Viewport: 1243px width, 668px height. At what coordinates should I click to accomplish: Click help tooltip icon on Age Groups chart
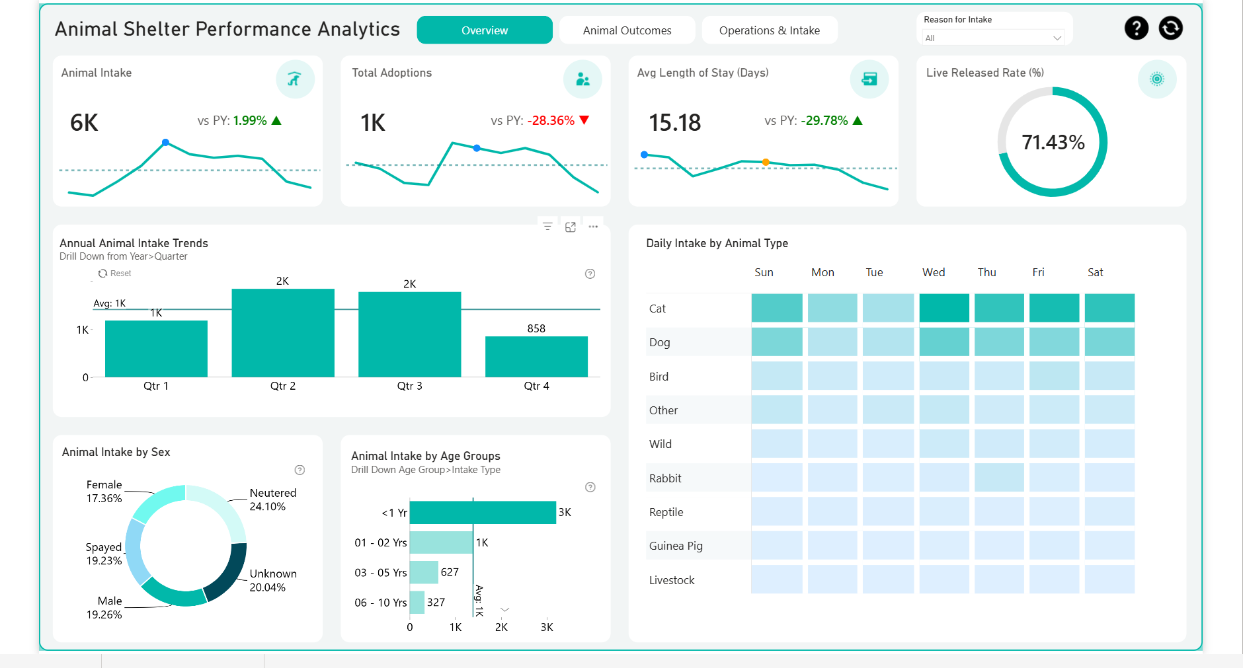(x=590, y=487)
